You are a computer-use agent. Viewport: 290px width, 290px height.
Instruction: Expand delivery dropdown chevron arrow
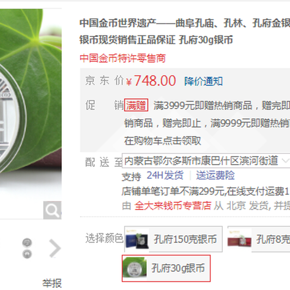286,161
